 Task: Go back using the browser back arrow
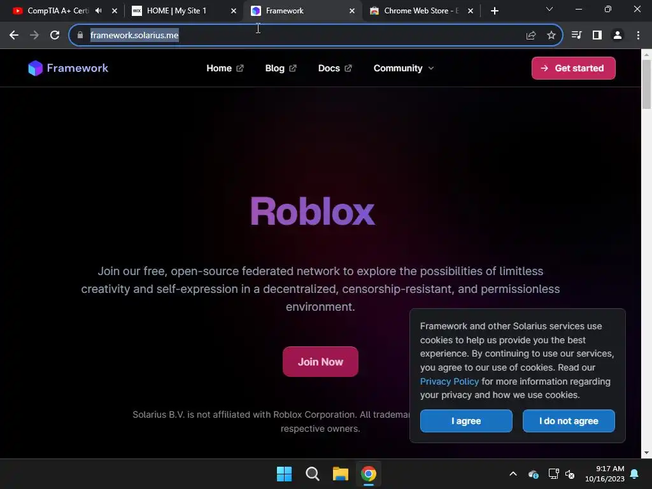14,35
